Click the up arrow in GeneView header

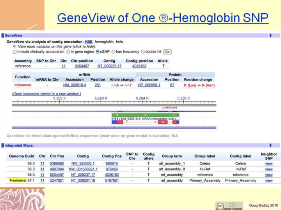click(x=270, y=35)
